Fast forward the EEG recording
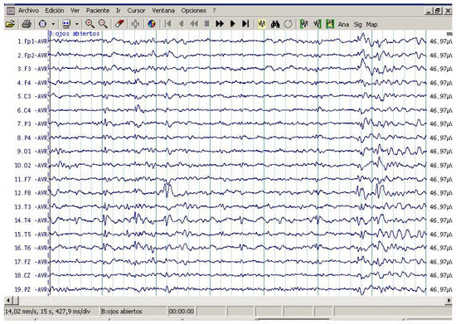The width and height of the screenshot is (456, 324). 220,24
